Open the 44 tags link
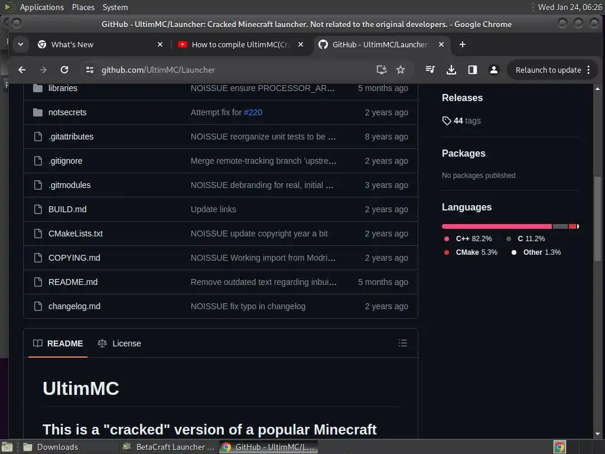Image resolution: width=605 pixels, height=454 pixels. point(461,121)
